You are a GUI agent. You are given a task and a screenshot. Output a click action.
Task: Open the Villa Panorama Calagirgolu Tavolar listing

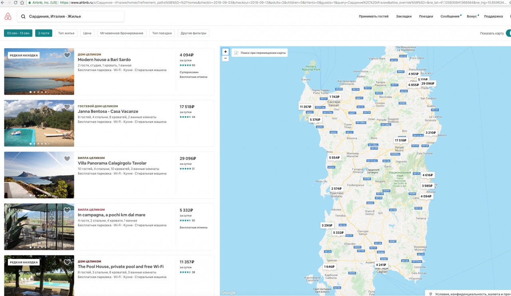click(112, 163)
